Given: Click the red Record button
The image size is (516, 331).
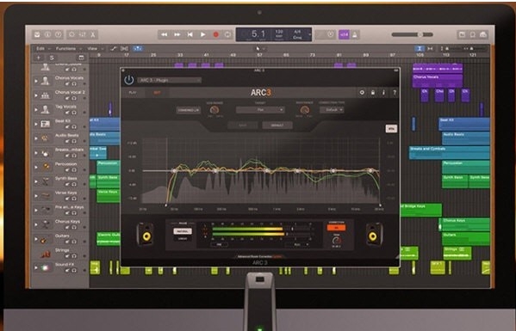Looking at the screenshot, I should (216, 34).
